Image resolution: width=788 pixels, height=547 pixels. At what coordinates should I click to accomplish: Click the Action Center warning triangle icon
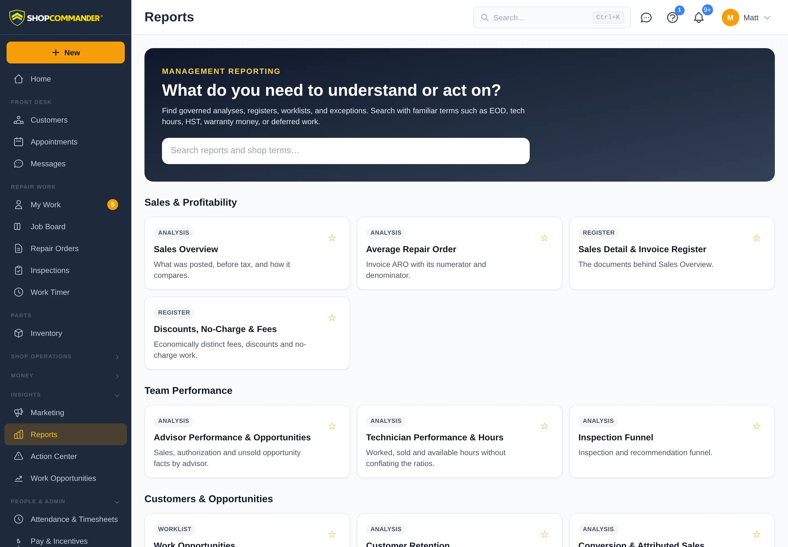pos(19,456)
